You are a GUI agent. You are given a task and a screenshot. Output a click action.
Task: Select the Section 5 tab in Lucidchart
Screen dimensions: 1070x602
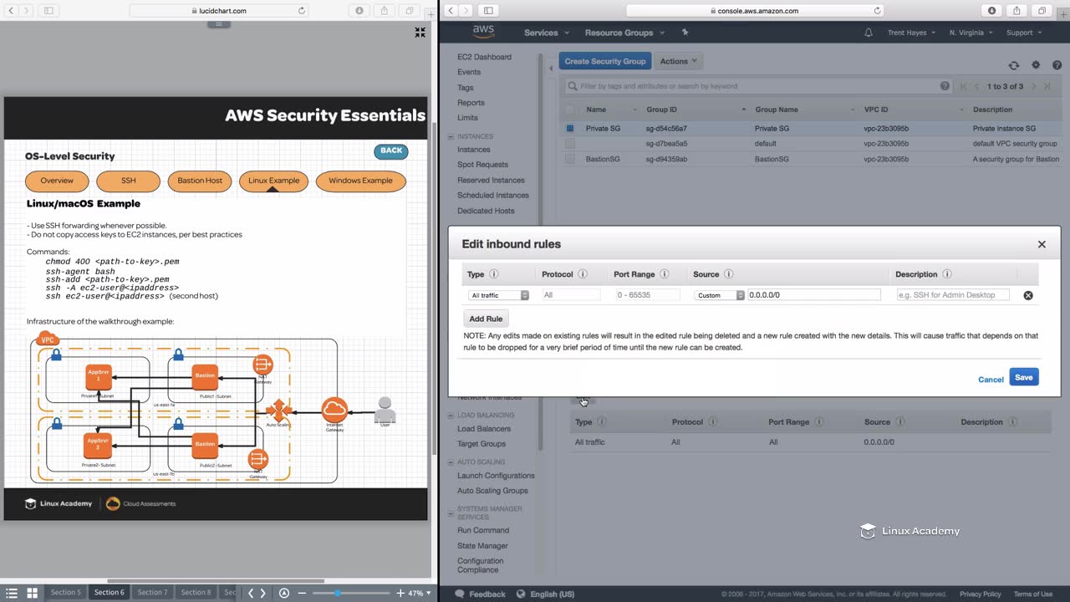[66, 593]
